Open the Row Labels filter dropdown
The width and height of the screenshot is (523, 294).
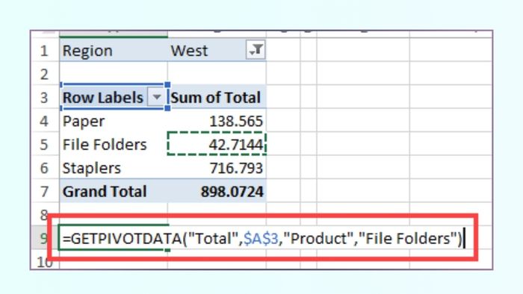point(156,97)
